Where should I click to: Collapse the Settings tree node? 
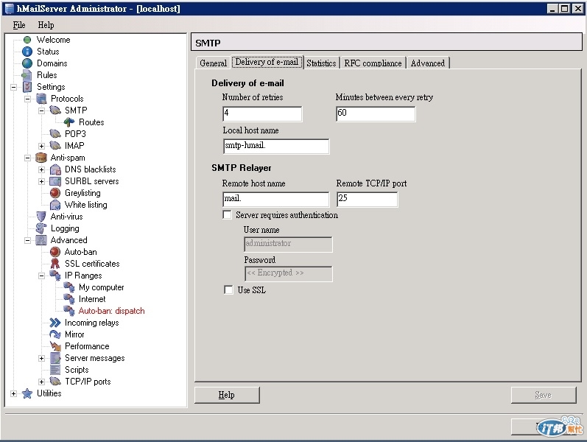13,87
